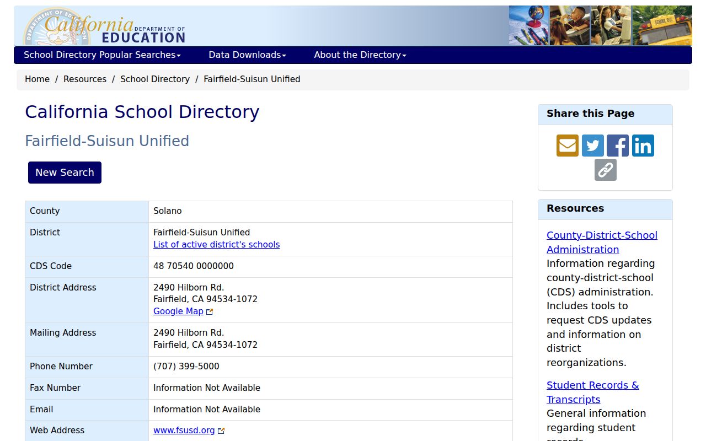The height and width of the screenshot is (441, 706).
Task: Go to Home breadcrumb
Action: pyautogui.click(x=37, y=79)
